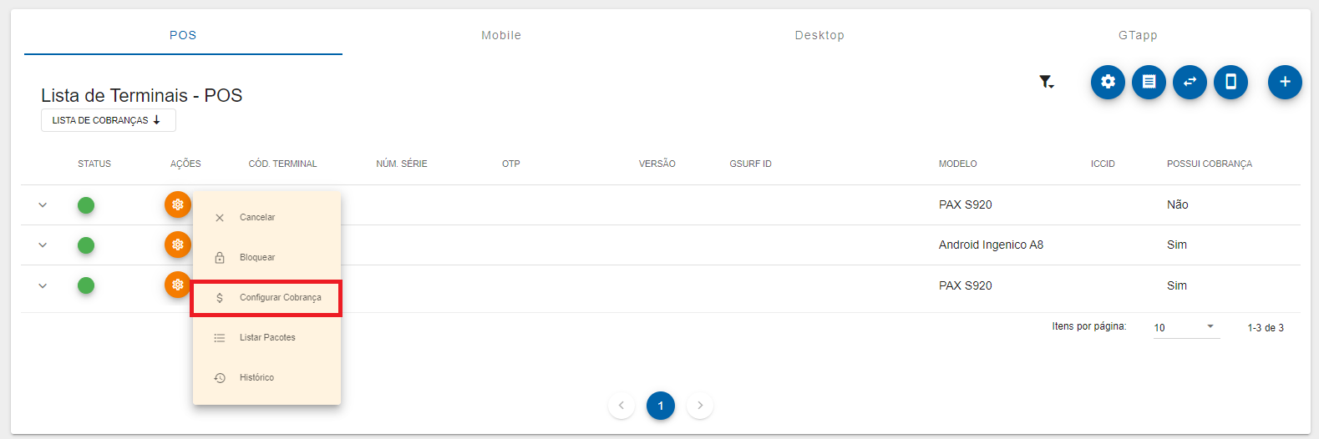Switch to the Mobile tab
This screenshot has width=1319, height=439.
[x=501, y=35]
